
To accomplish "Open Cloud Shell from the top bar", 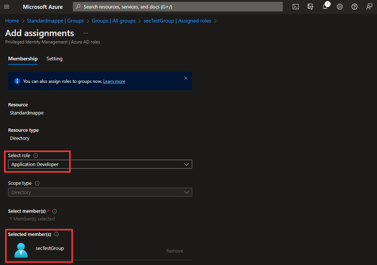I will tap(296, 7).
